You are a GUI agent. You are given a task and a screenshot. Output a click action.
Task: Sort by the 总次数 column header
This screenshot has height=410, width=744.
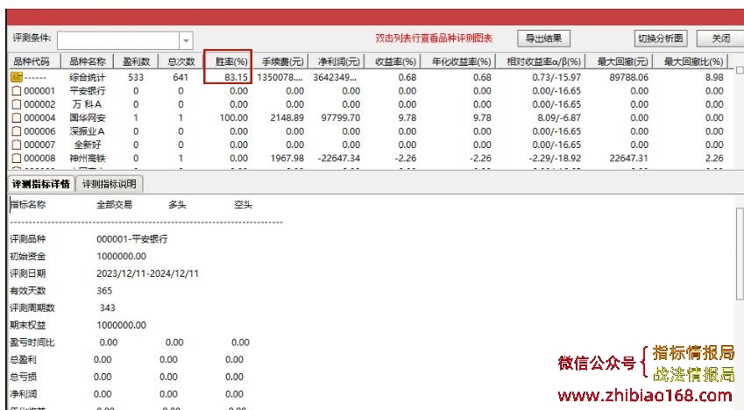[x=181, y=61]
